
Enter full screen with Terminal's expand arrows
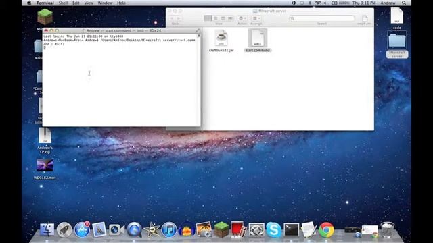pyautogui.click(x=198, y=30)
